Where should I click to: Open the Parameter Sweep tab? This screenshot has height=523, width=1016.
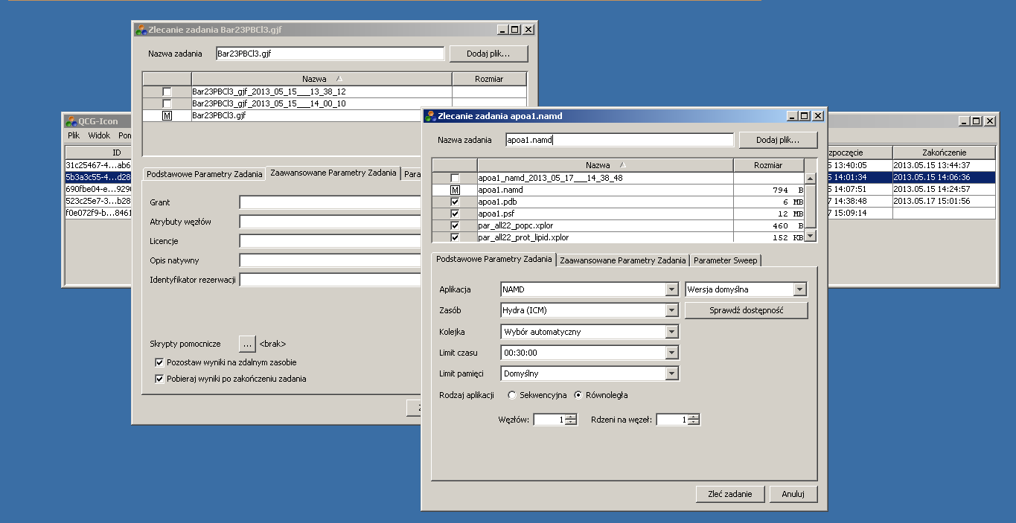[x=726, y=260]
